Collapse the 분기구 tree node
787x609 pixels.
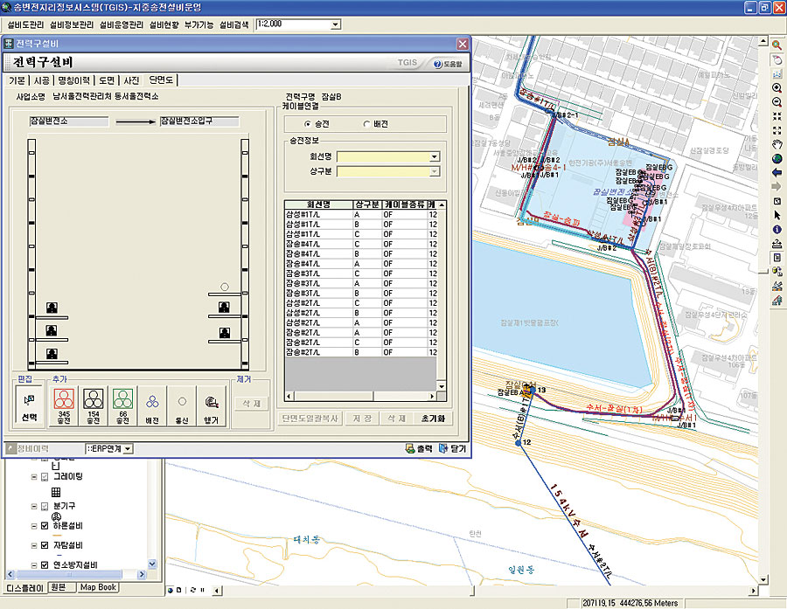pyautogui.click(x=33, y=506)
